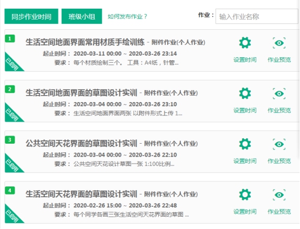Click gear icon for assignment 1 设置时间

[x=245, y=43]
